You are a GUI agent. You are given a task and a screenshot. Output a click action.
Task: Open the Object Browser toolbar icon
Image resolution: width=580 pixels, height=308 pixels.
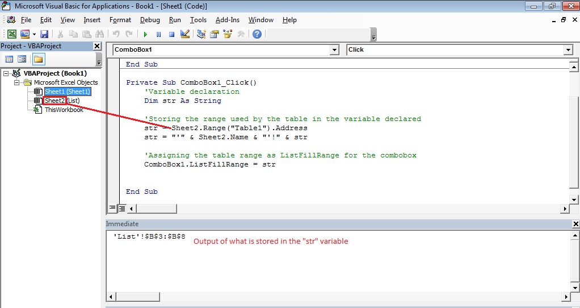click(228, 34)
